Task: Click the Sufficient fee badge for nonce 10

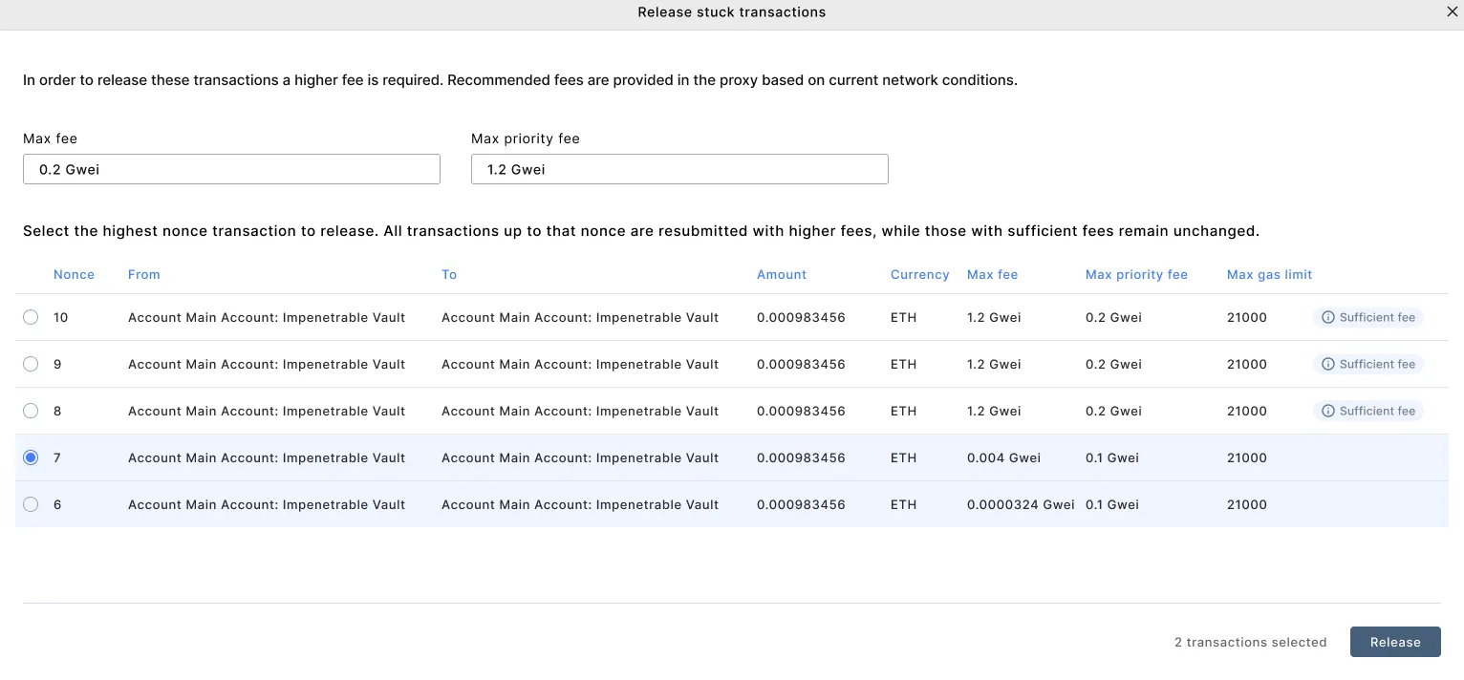Action: point(1368,317)
